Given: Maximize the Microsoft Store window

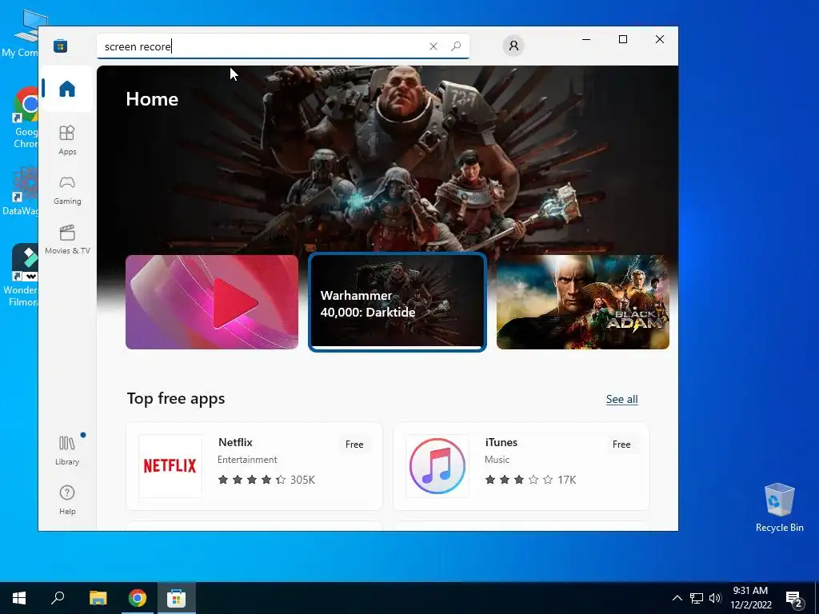Looking at the screenshot, I should (x=622, y=39).
